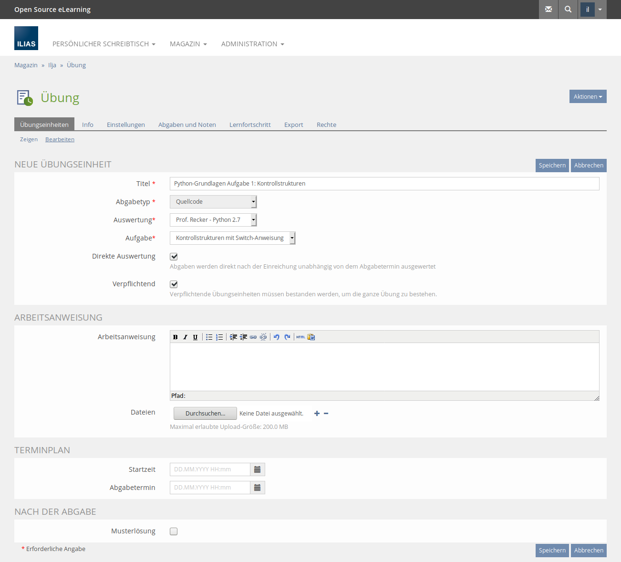
Task: Apply italic formatting in the editor
Action: [x=186, y=337]
